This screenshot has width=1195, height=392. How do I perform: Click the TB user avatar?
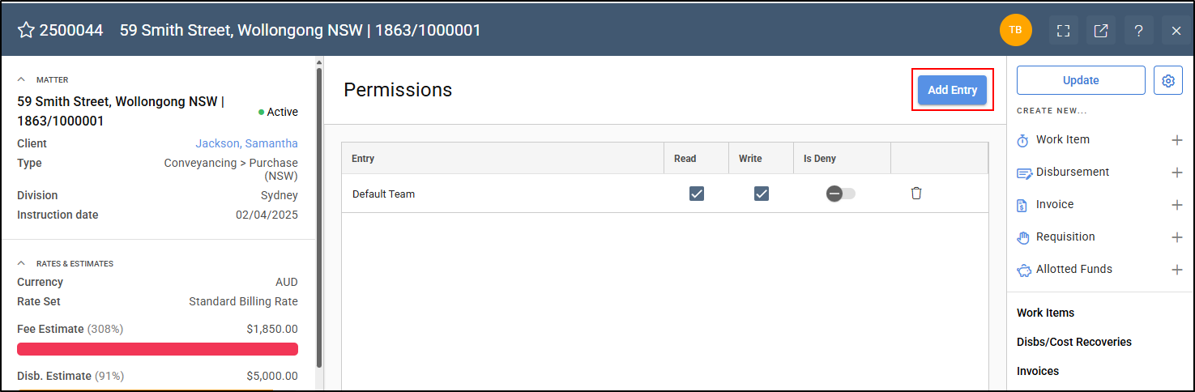point(1015,31)
